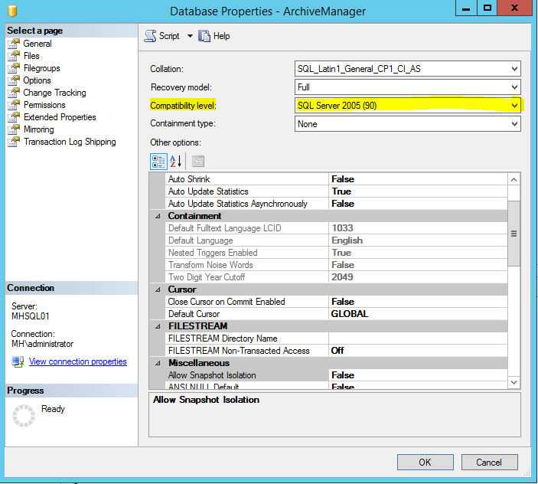The width and height of the screenshot is (538, 484).
Task: Click the connection properties icon
Action: point(18,361)
